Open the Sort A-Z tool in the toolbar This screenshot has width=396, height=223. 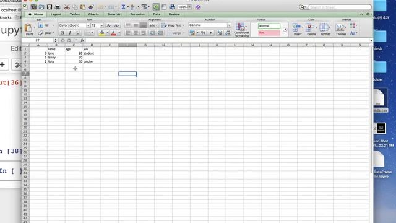[134, 7]
